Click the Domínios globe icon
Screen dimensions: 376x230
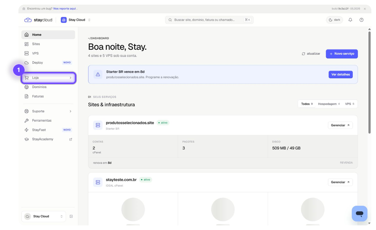tap(27, 87)
